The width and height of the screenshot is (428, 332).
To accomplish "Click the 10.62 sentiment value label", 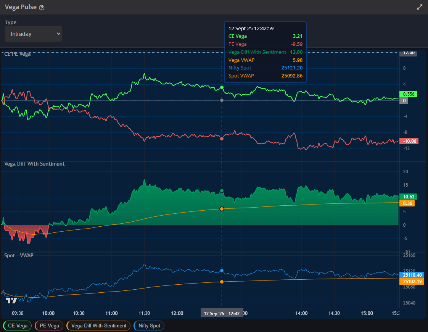I will (x=408, y=197).
